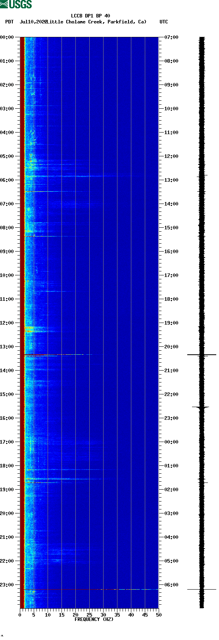
Task: Click the seismogram spike just after 06:00 UTC
Action: point(202,590)
